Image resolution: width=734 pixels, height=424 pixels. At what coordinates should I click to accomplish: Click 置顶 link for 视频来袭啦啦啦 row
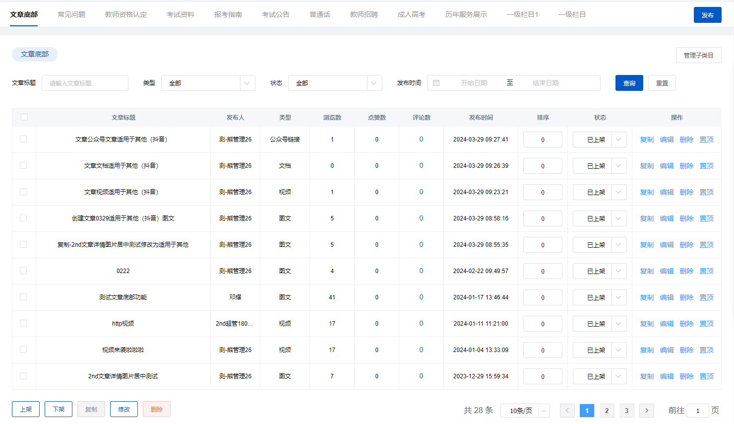706,350
